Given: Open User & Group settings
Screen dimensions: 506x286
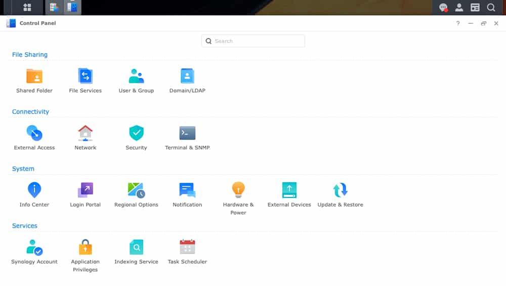Looking at the screenshot, I should [x=136, y=80].
